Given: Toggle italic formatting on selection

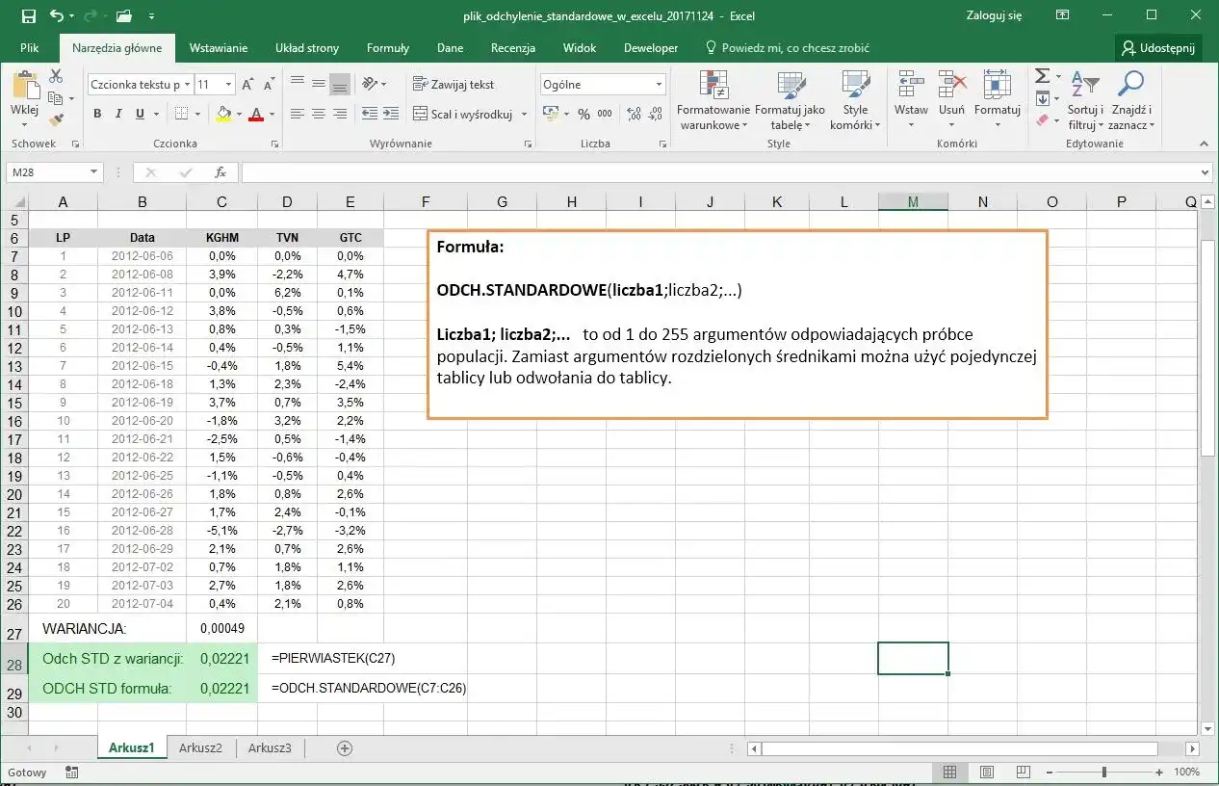Looking at the screenshot, I should tap(117, 114).
